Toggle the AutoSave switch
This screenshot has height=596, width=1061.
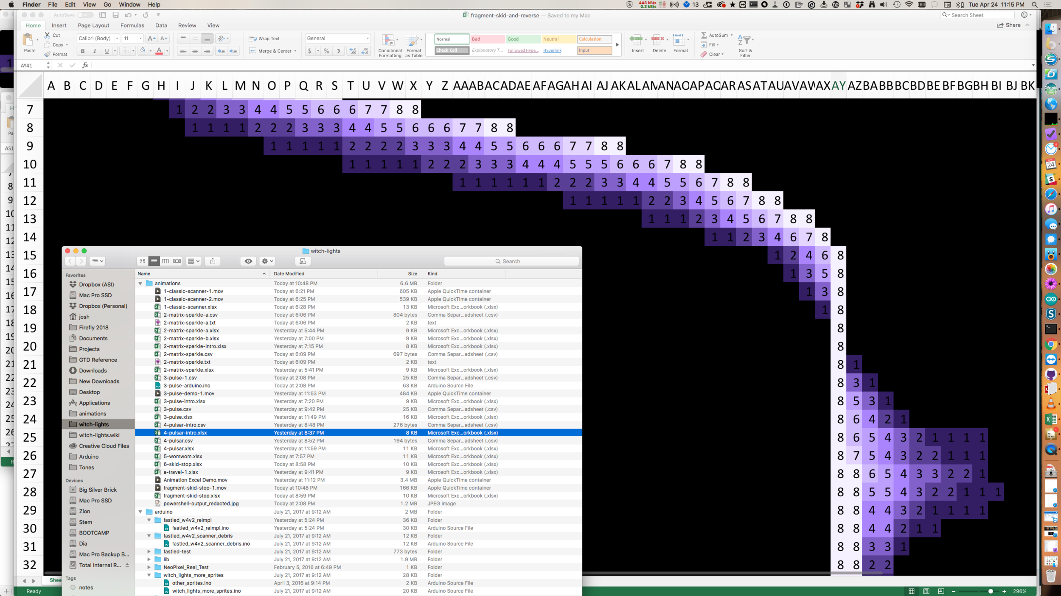click(85, 15)
